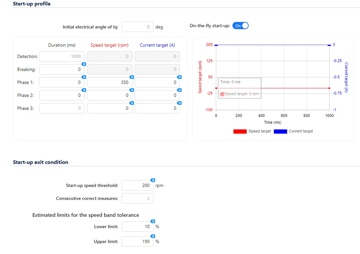Viewport: 360px width, 254px height.
Task: Select the Consecutive correct measures field
Action: point(138,198)
